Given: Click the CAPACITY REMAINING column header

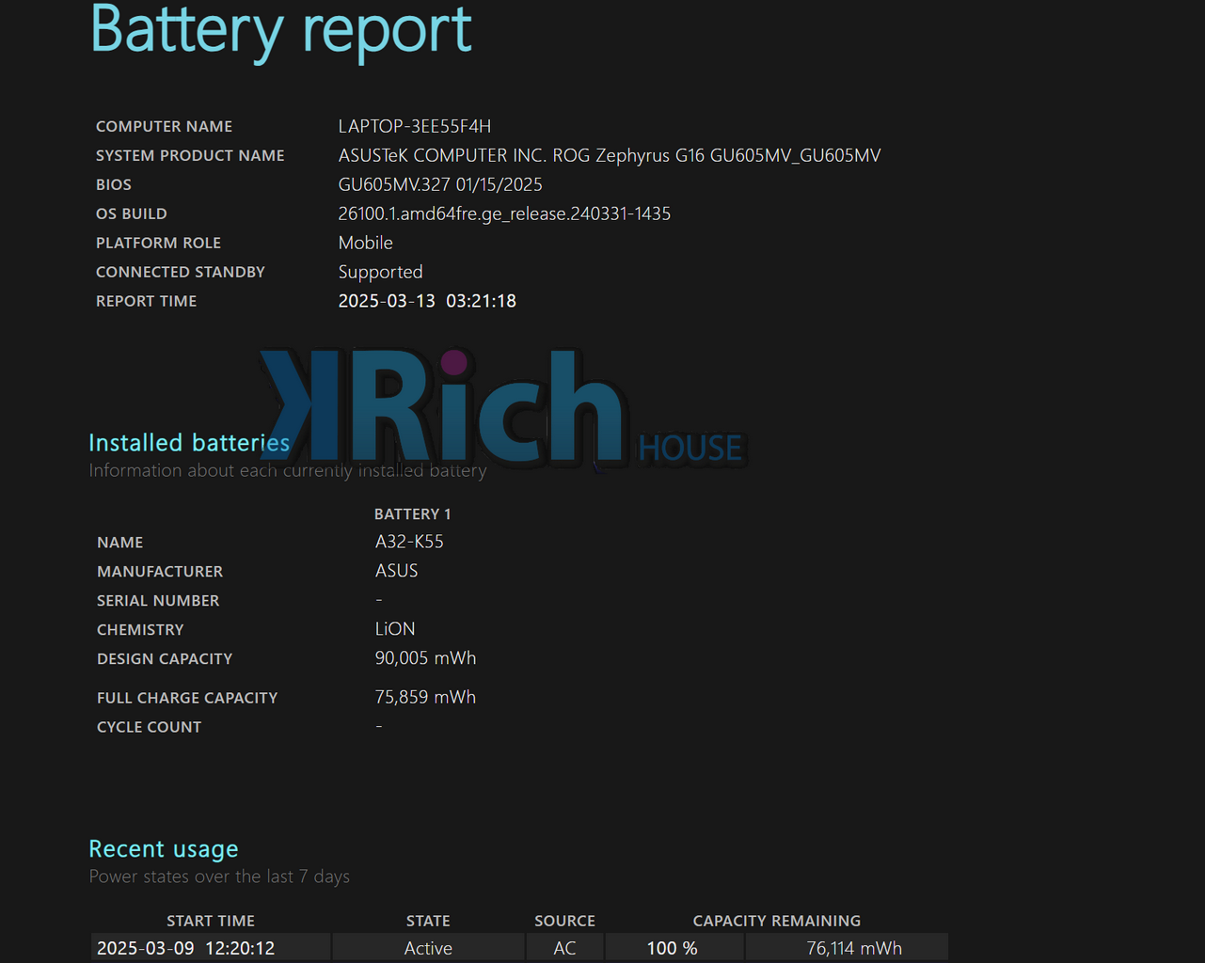Looking at the screenshot, I should click(x=777, y=921).
